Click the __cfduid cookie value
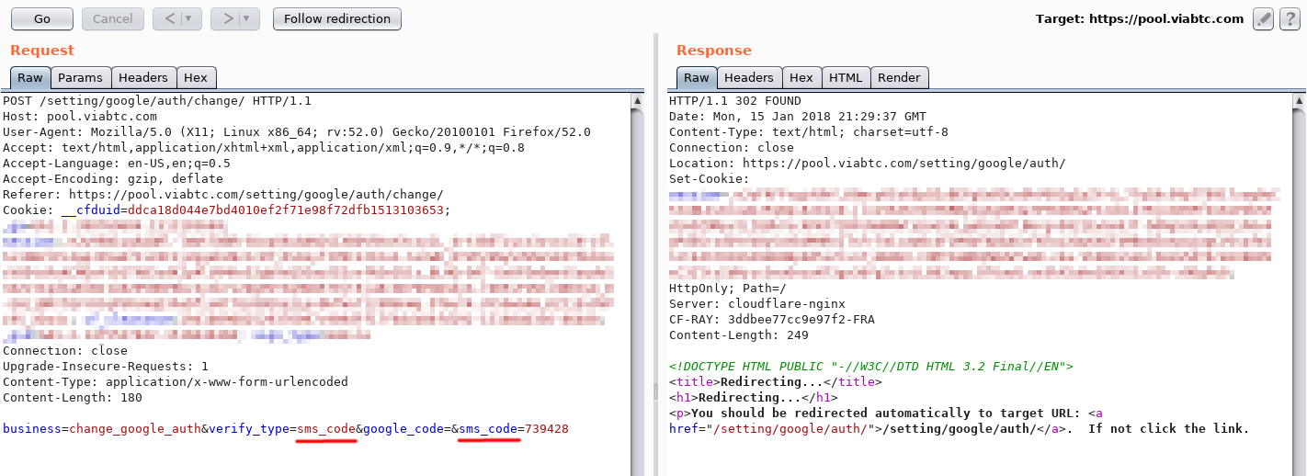Image resolution: width=1307 pixels, height=476 pixels. tap(286, 210)
